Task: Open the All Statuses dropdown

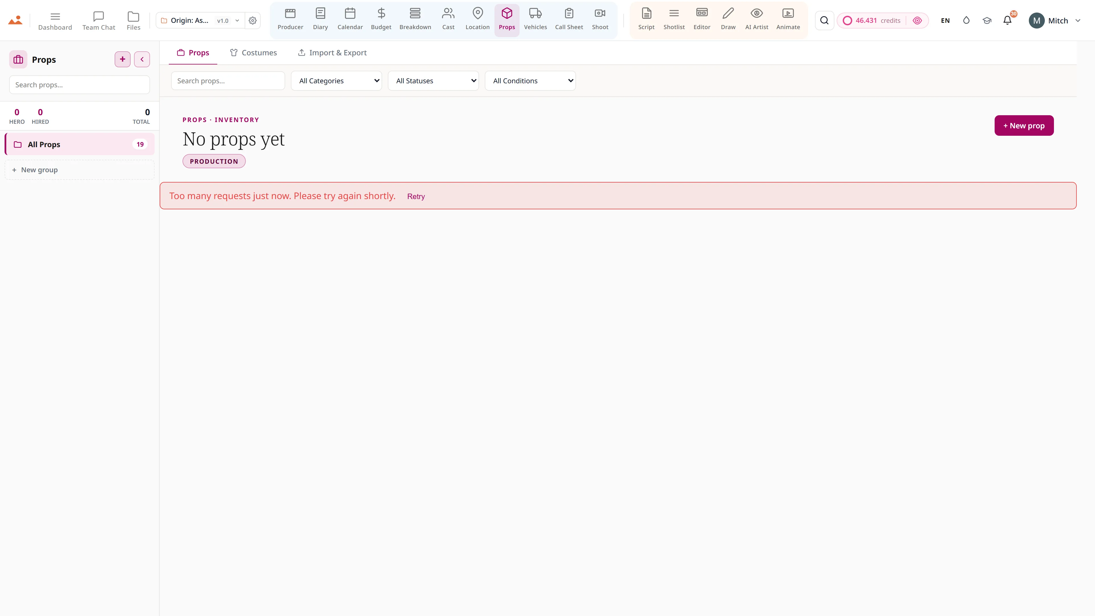Action: (433, 81)
